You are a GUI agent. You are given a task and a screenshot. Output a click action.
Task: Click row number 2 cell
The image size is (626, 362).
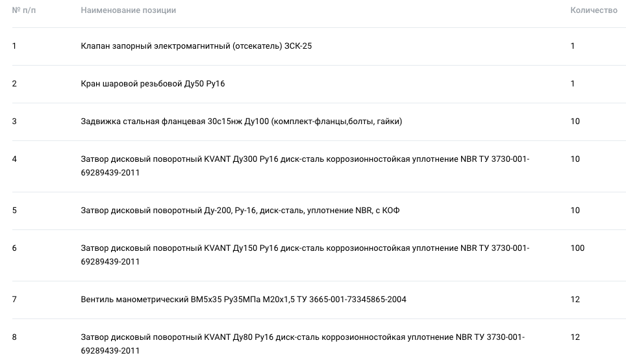coord(14,84)
